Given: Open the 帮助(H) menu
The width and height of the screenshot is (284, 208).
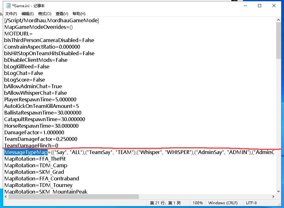Looking at the screenshot, I should 79,14.
